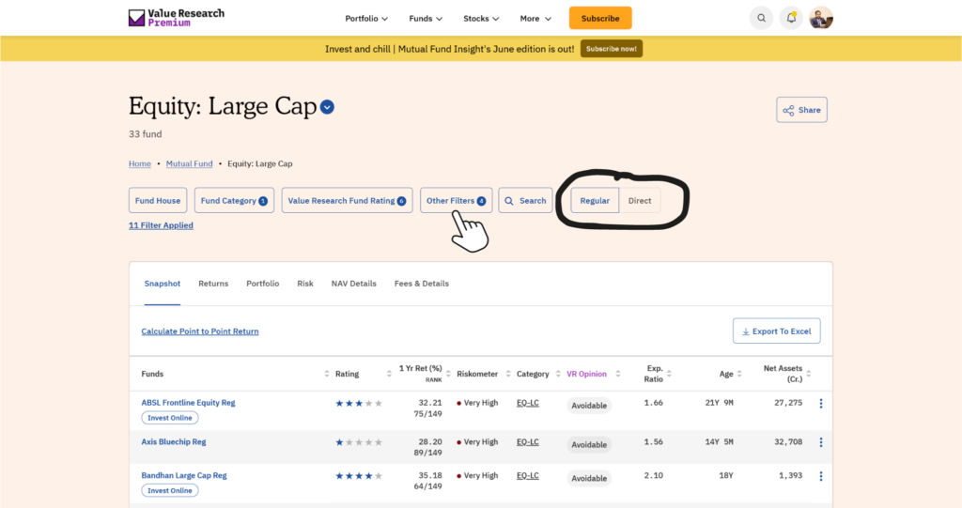Click the search magnifier icon in header
The height and width of the screenshot is (508, 962).
761,18
